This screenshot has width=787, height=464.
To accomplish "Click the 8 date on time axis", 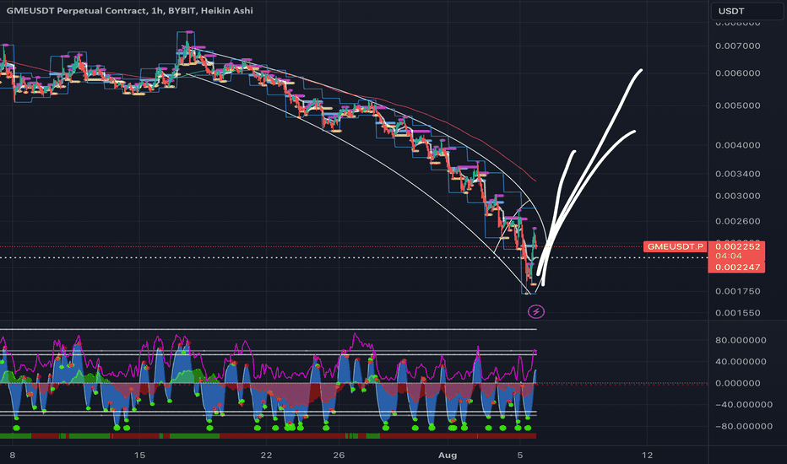I will 13,455.
